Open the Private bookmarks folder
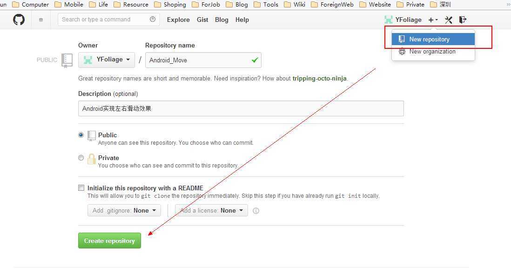This screenshot has width=511, height=275. [410, 5]
